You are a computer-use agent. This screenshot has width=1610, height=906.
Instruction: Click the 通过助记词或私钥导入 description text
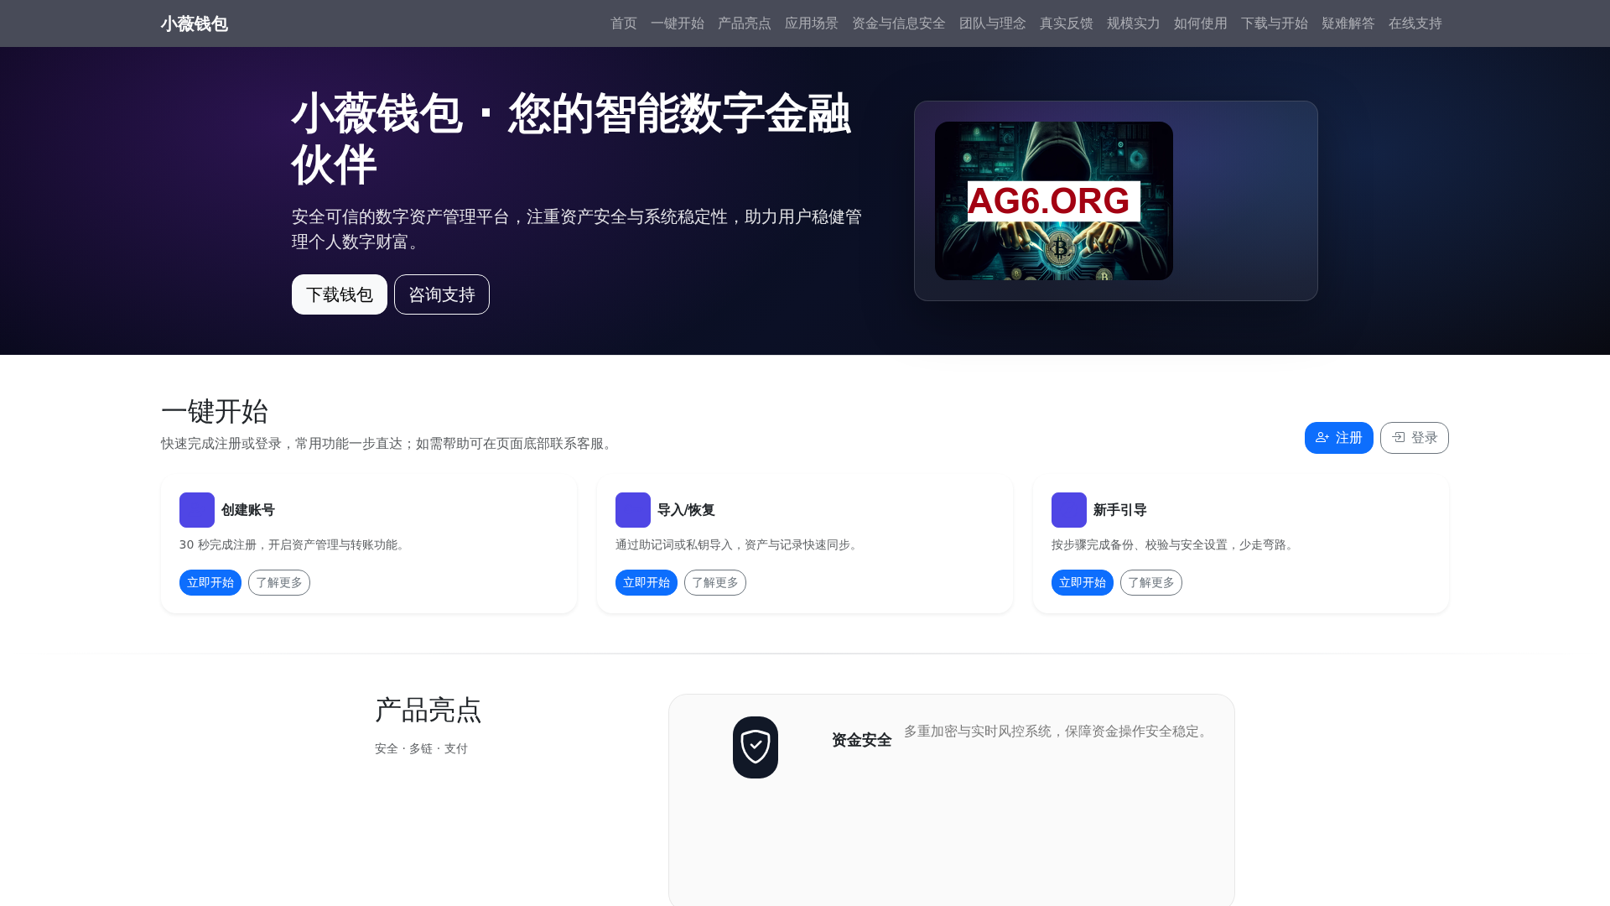[x=739, y=545]
